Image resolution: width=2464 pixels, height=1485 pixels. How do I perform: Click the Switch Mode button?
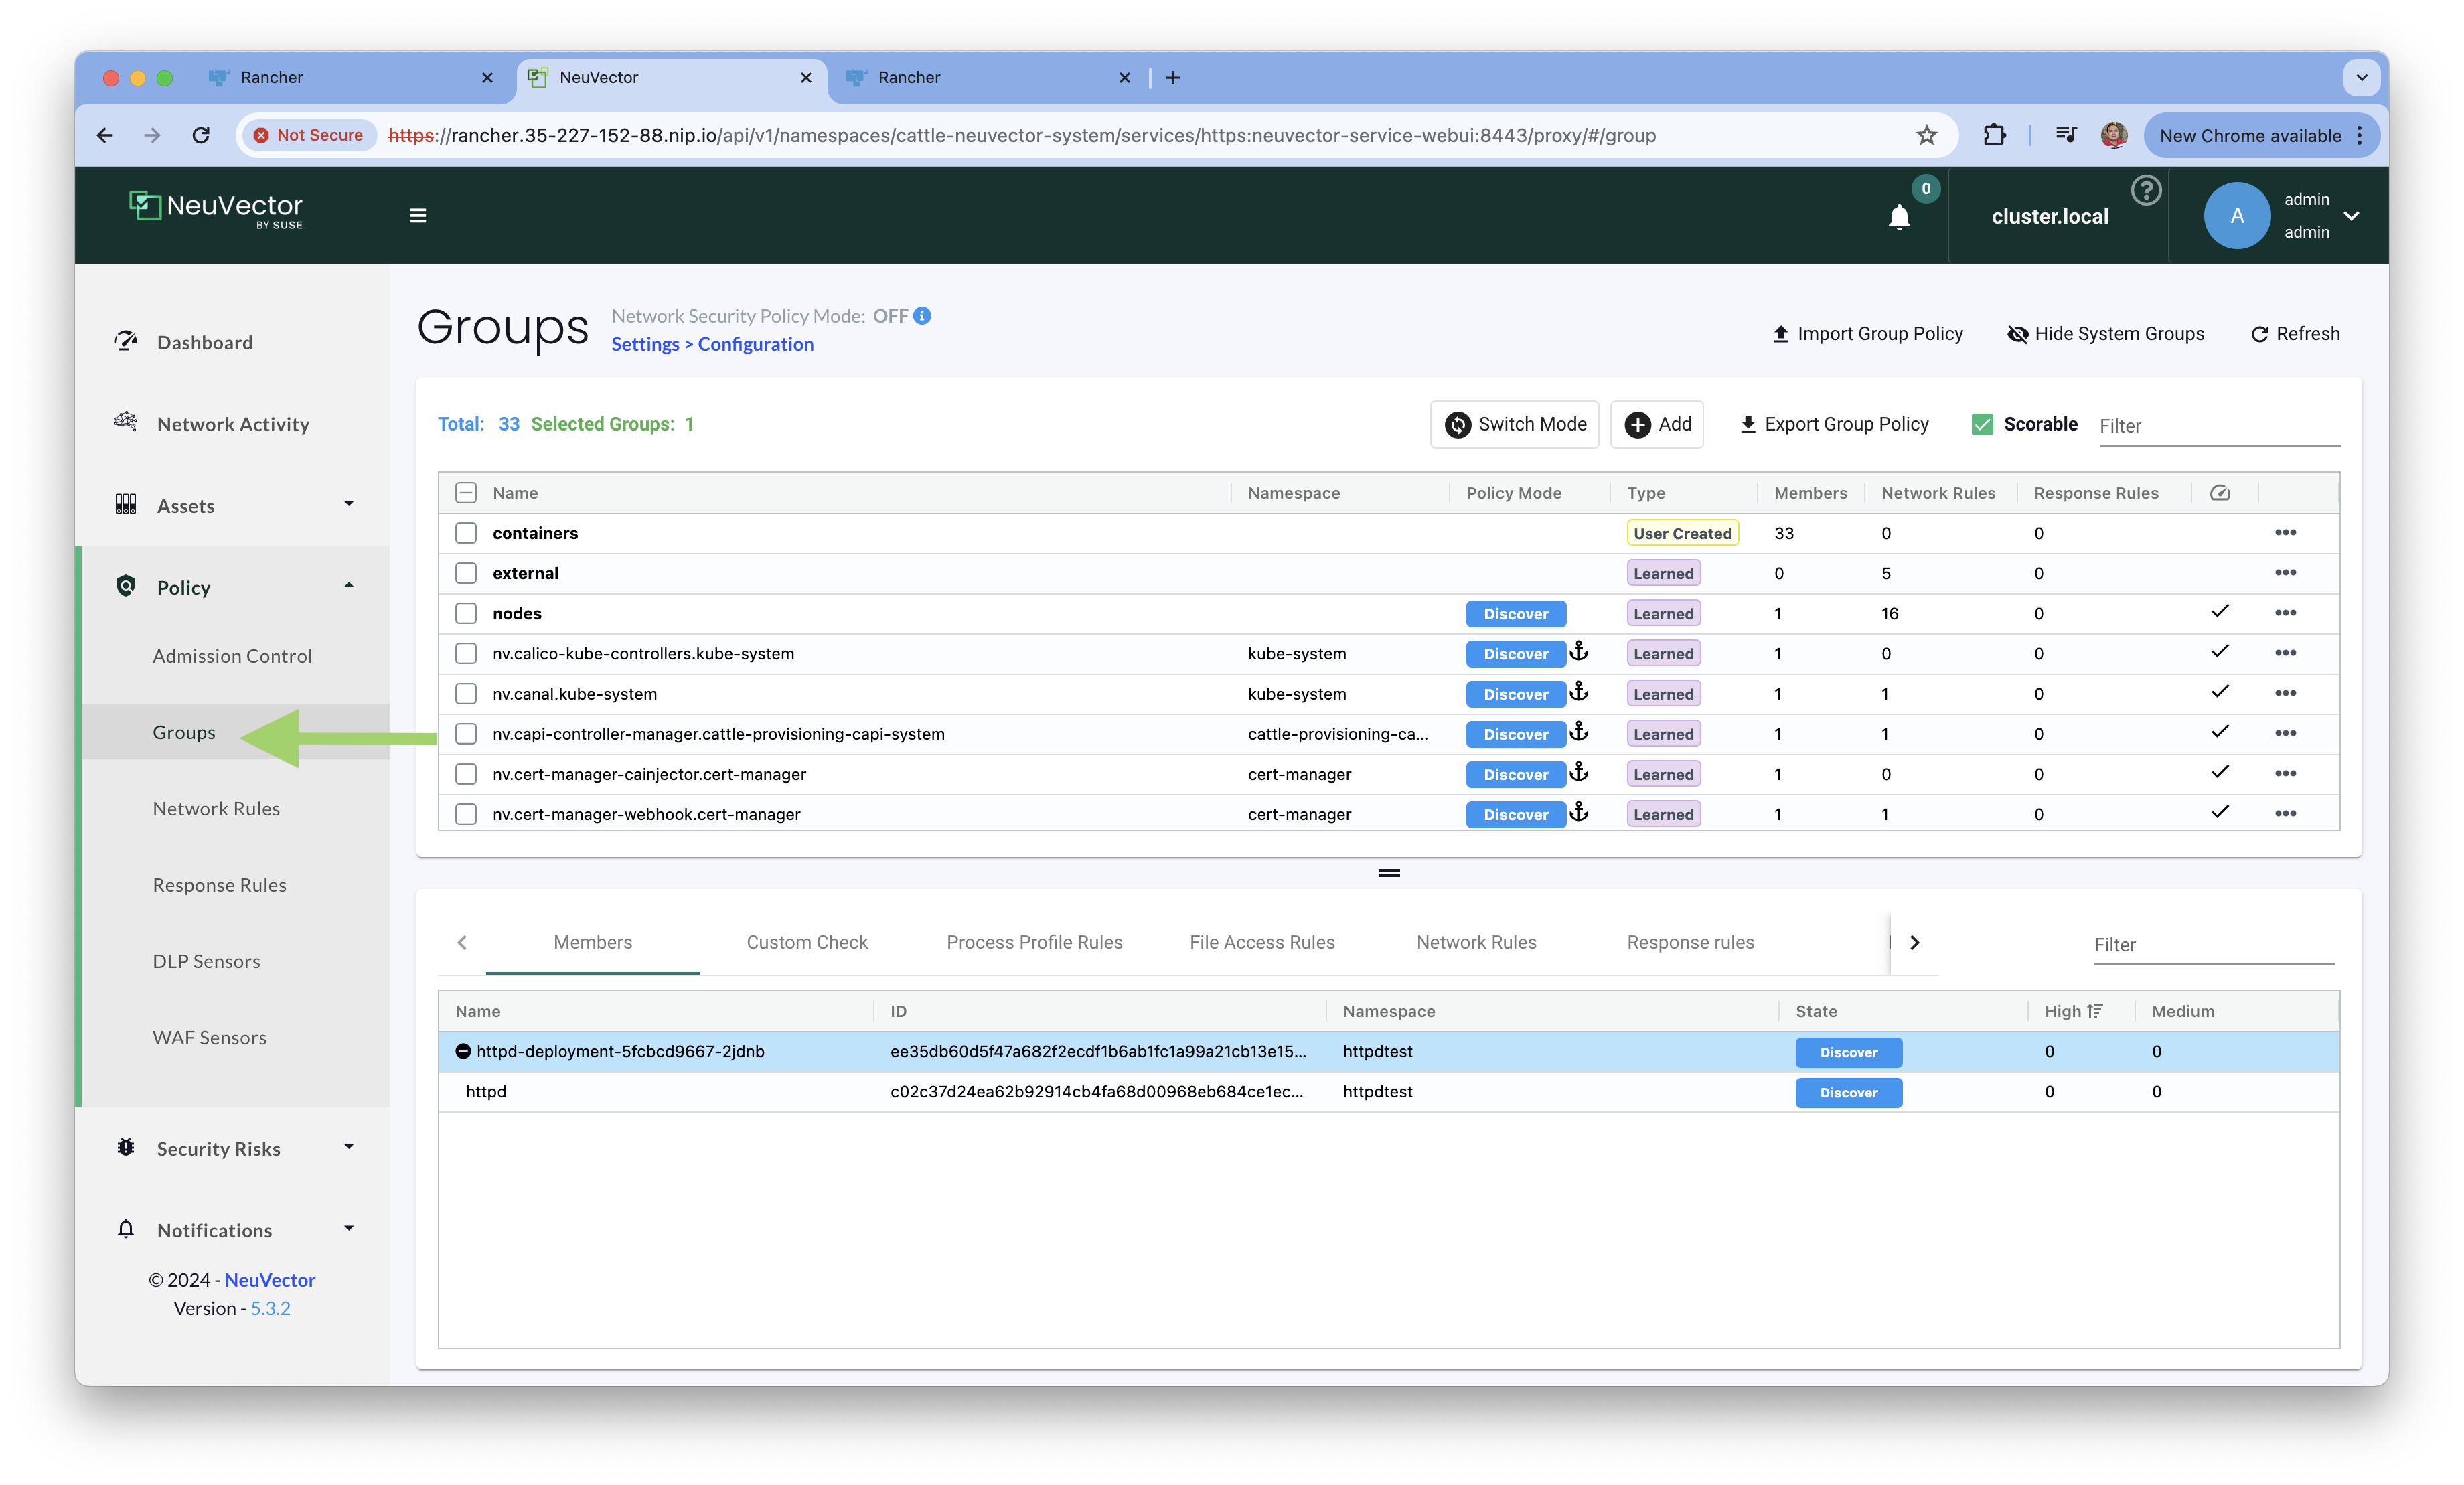coord(1514,424)
